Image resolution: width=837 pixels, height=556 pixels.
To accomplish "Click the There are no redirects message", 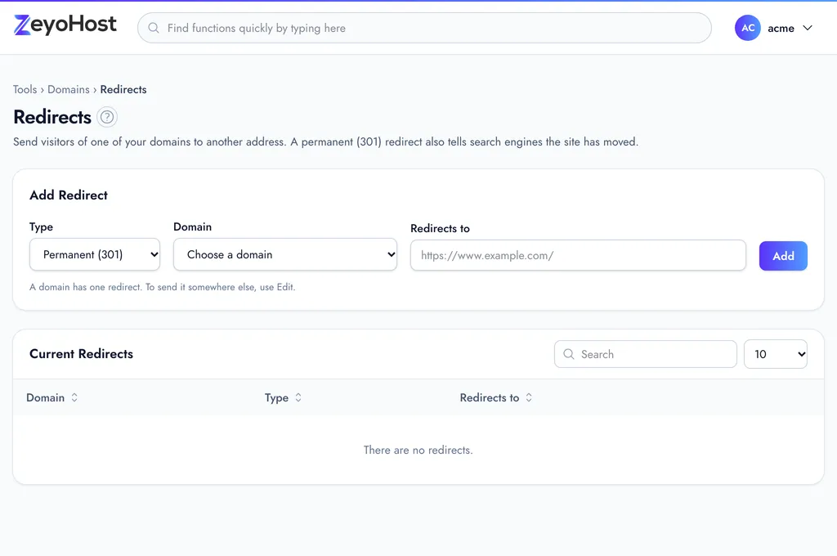I will pyautogui.click(x=418, y=450).
